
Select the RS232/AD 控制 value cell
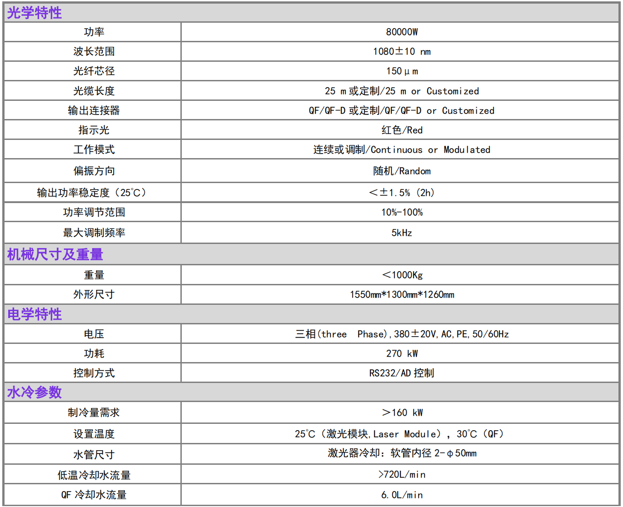click(402, 373)
